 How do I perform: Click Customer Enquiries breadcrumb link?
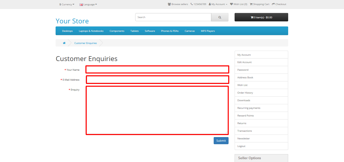[x=85, y=43]
